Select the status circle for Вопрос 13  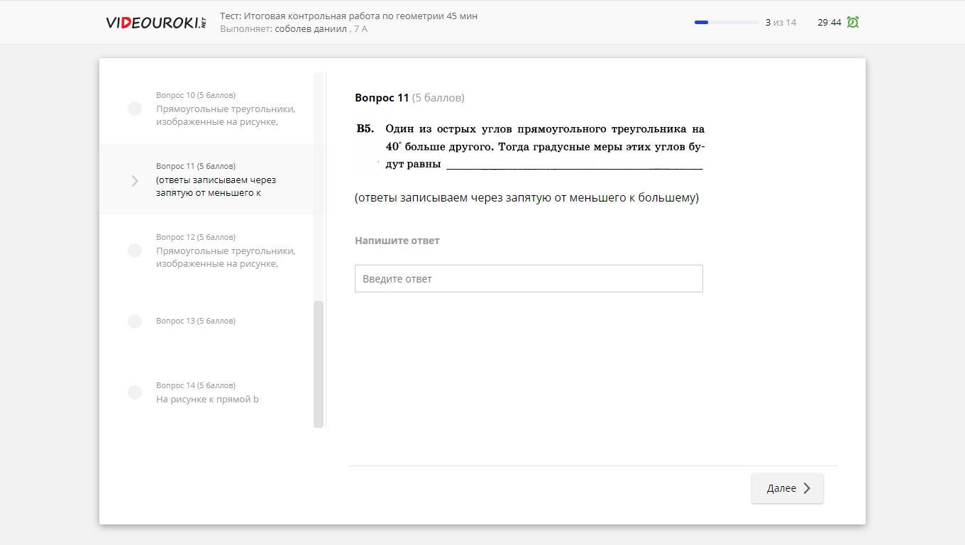click(135, 321)
